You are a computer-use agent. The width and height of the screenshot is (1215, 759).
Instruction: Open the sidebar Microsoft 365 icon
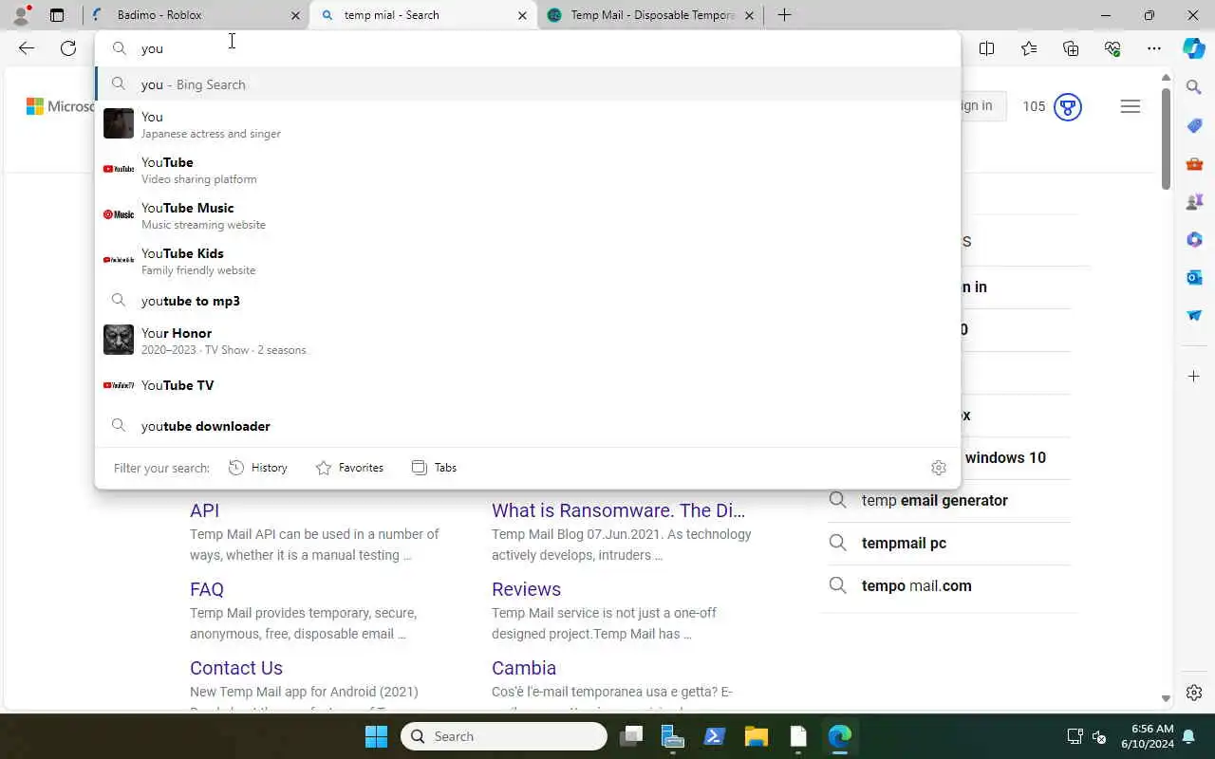(1194, 239)
